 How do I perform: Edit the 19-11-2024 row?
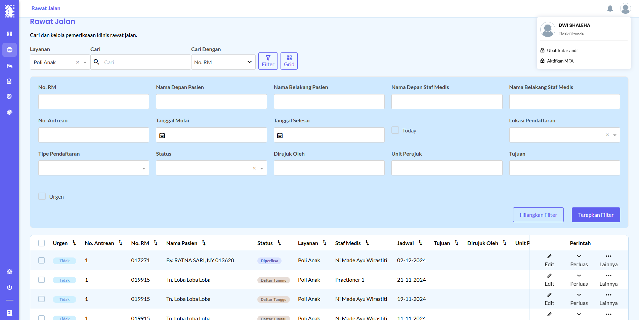pos(549,299)
